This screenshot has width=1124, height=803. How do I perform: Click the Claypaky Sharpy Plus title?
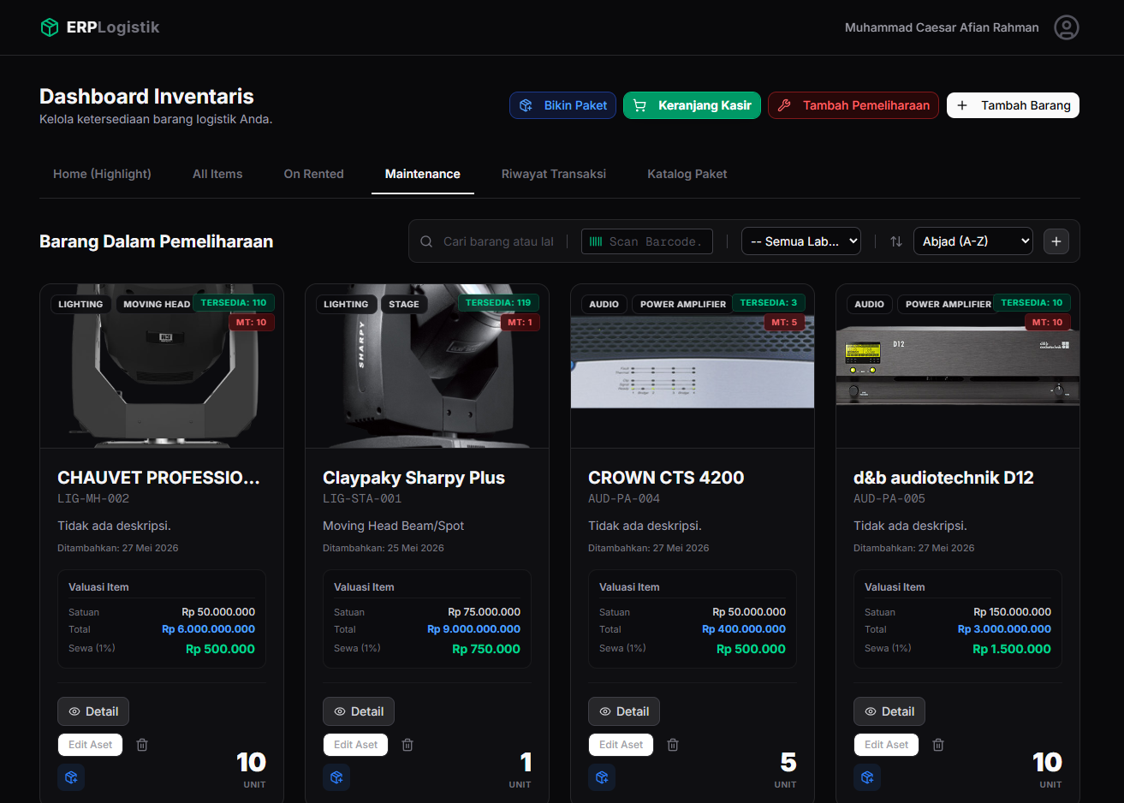[413, 478]
